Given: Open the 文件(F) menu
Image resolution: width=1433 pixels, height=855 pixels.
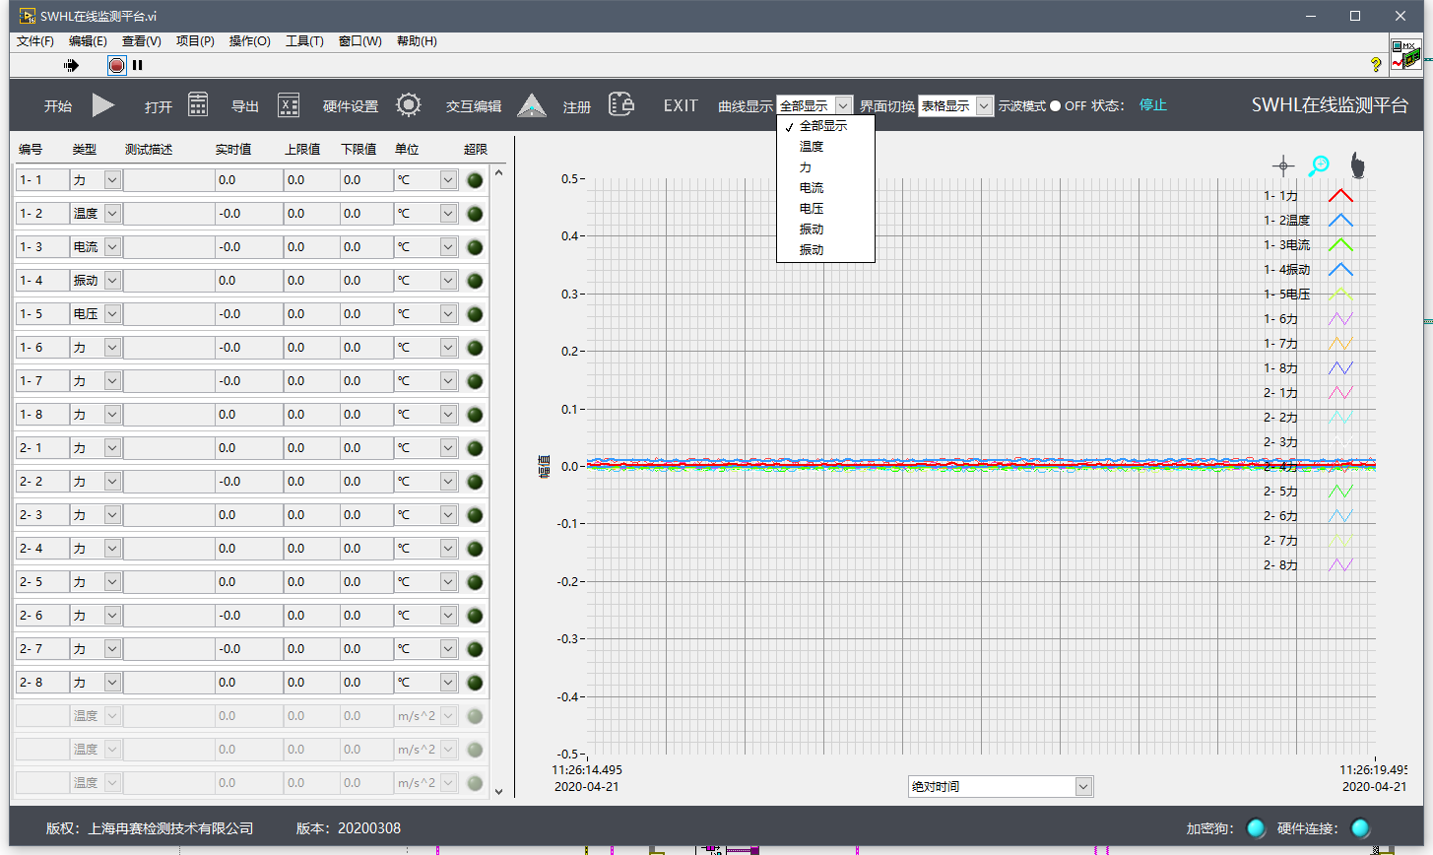Looking at the screenshot, I should point(35,40).
